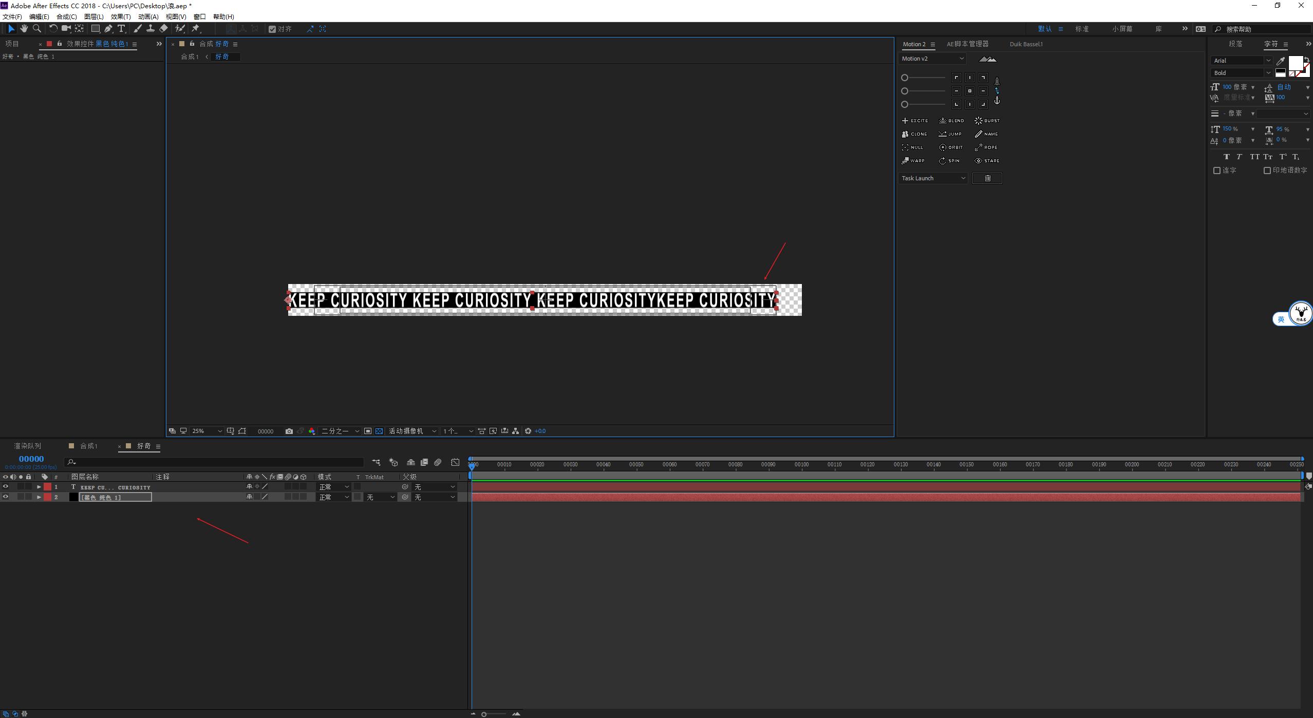Take snapshot with camera icon
This screenshot has height=718, width=1313.
tap(289, 431)
